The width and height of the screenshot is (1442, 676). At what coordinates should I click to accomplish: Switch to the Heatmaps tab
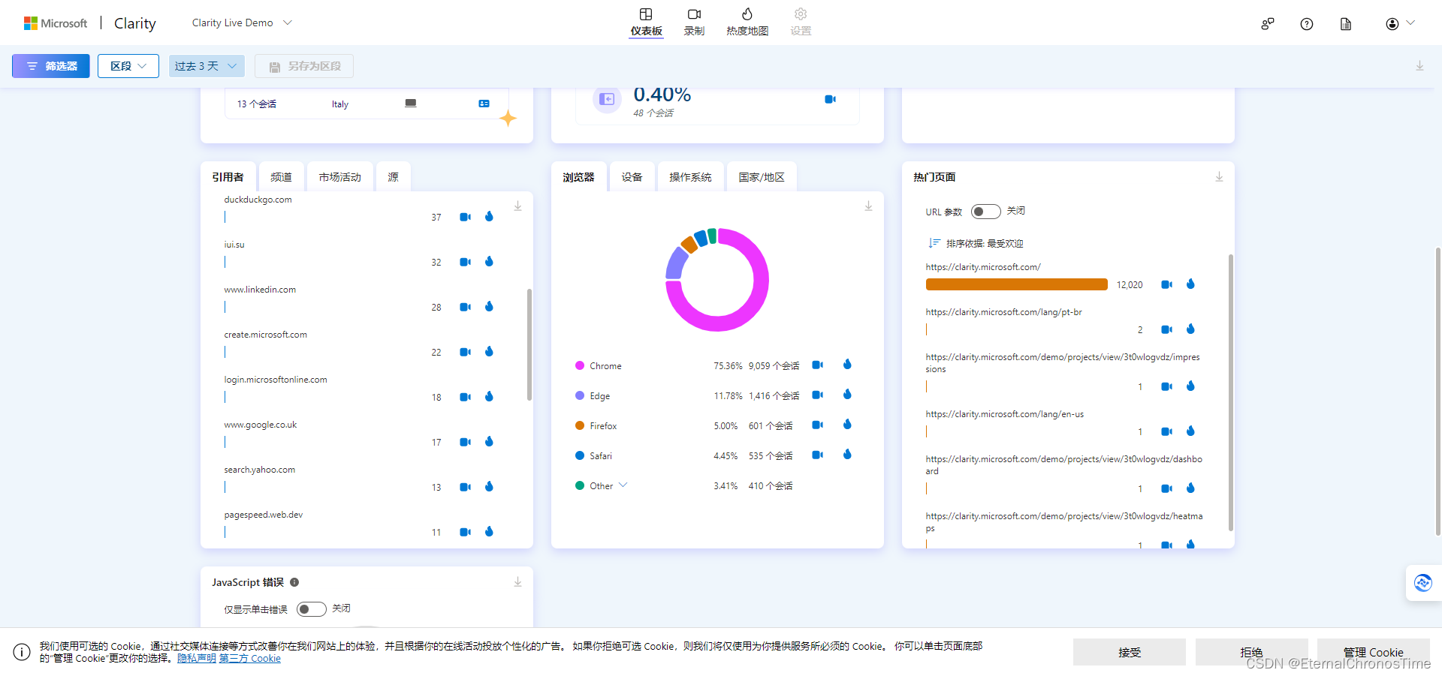747,22
